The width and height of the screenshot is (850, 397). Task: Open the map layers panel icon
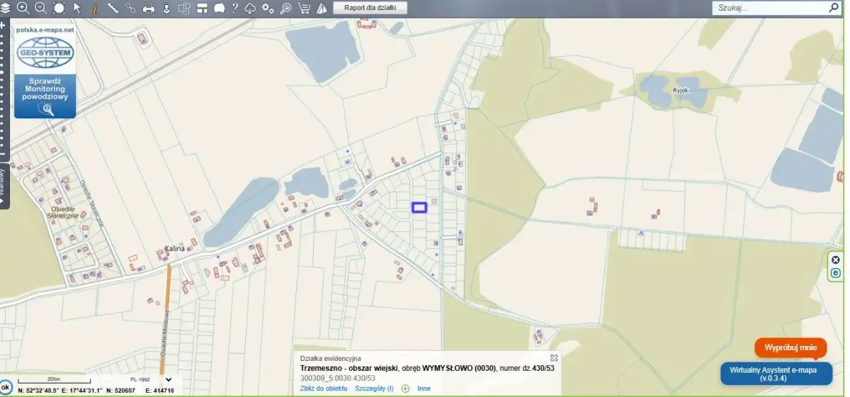(x=6, y=9)
